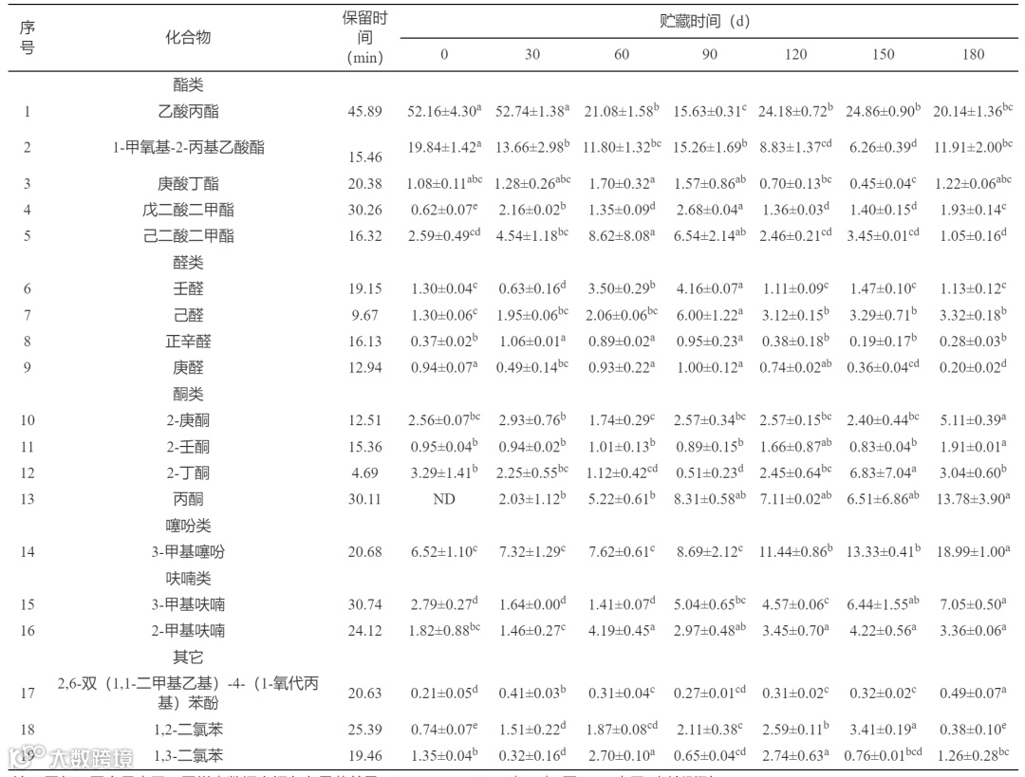
Task: Click the 噻吩类 category row
Action: coord(188,526)
